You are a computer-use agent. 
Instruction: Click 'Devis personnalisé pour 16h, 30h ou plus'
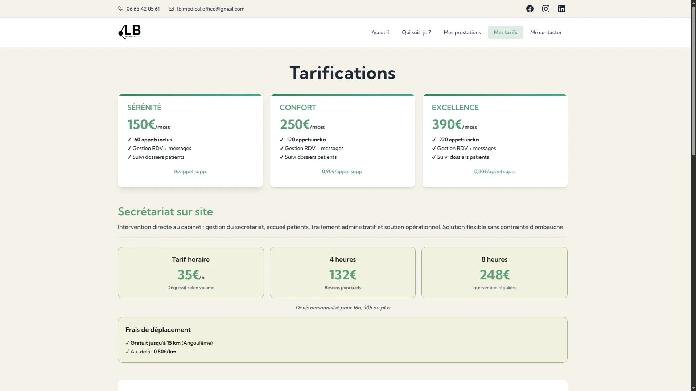(343, 308)
